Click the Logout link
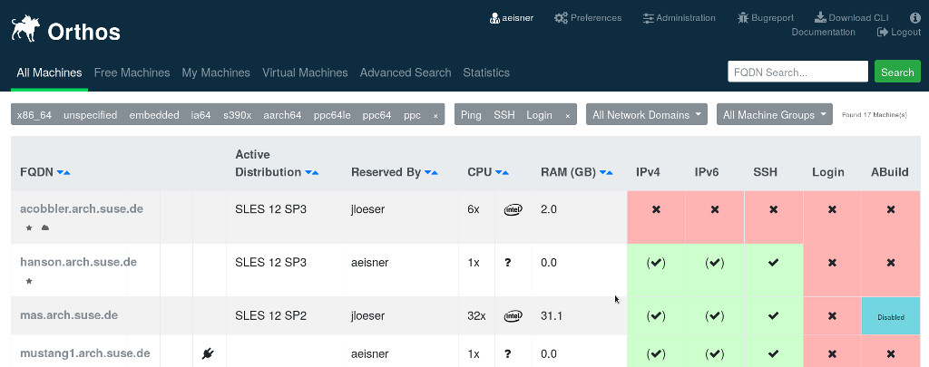 [899, 32]
